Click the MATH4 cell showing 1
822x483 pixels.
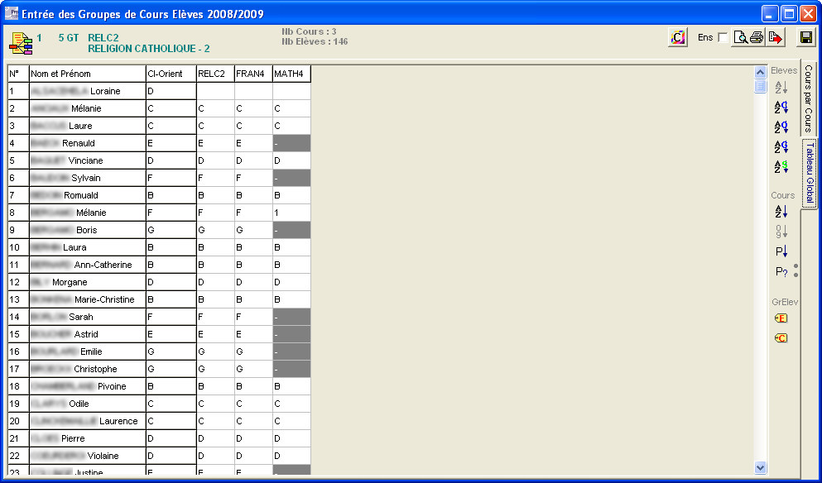coord(291,213)
